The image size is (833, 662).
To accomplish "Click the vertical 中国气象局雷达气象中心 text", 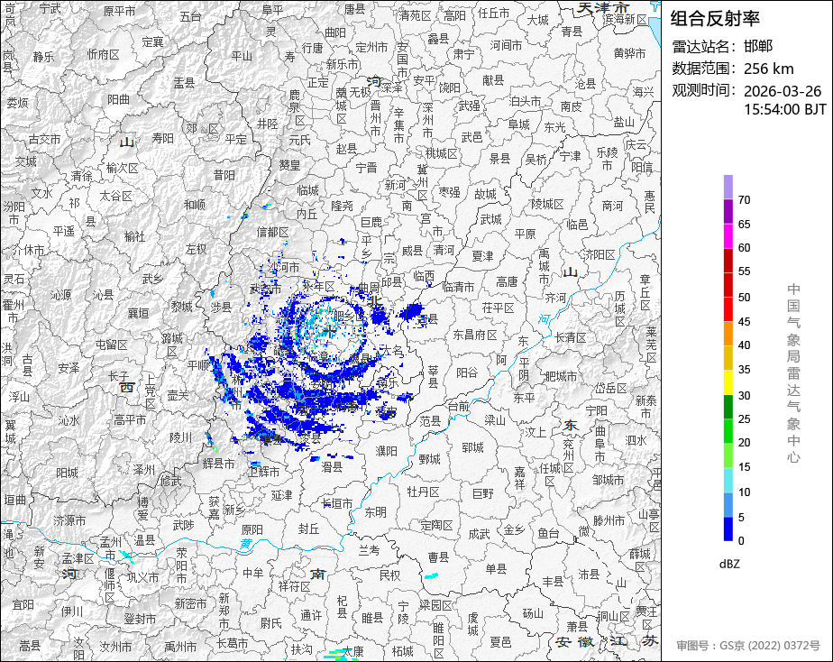I will pos(793,373).
